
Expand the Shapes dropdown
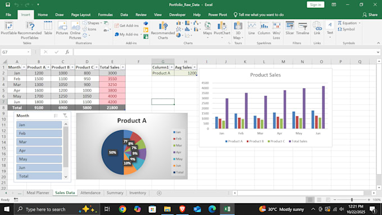pyautogui.click(x=101, y=23)
